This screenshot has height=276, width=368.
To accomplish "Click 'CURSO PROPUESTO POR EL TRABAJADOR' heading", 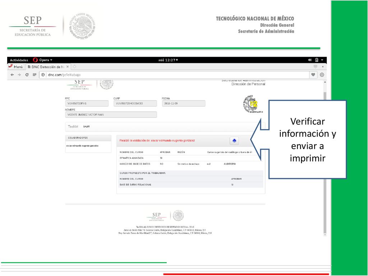I will pyautogui.click(x=142, y=173).
